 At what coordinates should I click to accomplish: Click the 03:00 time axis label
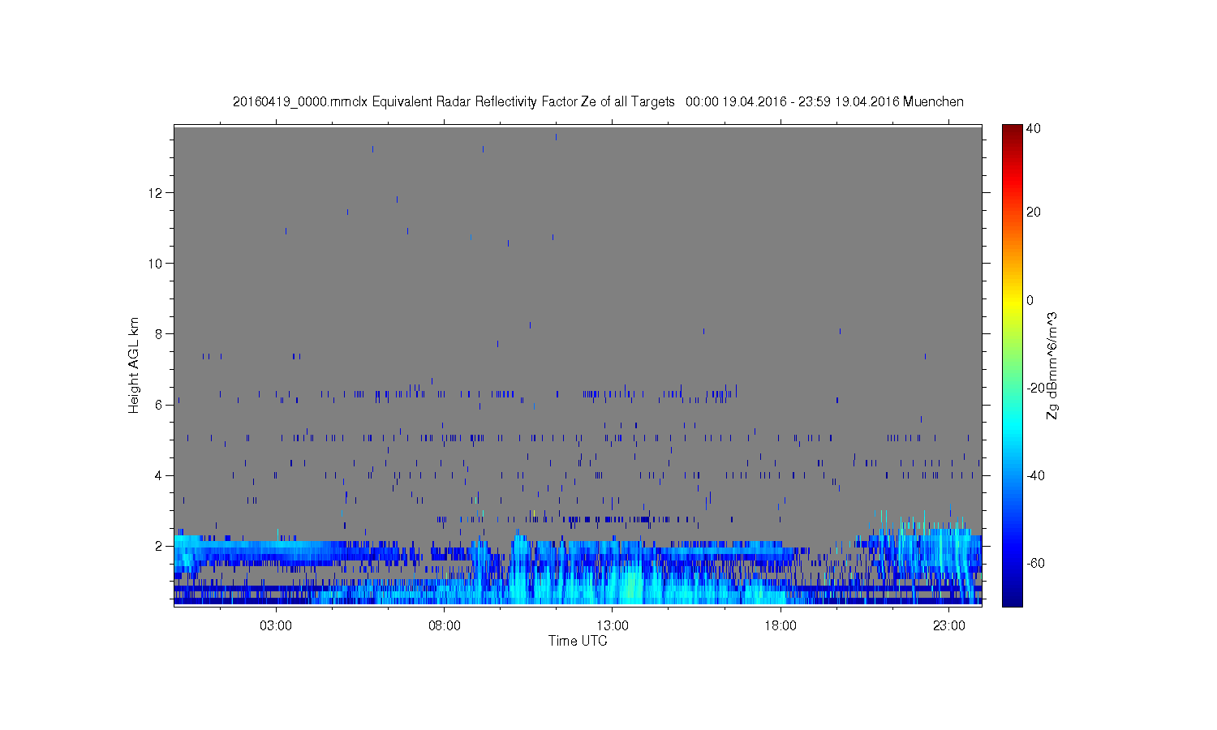276,626
